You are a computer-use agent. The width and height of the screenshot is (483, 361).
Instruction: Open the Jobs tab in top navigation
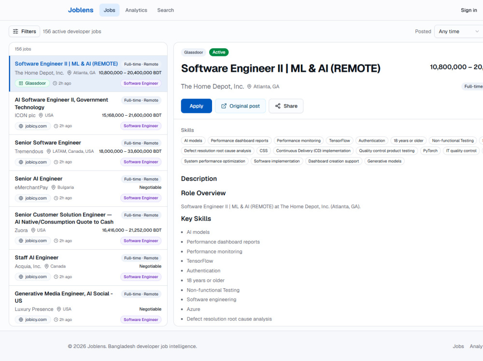[x=109, y=10]
